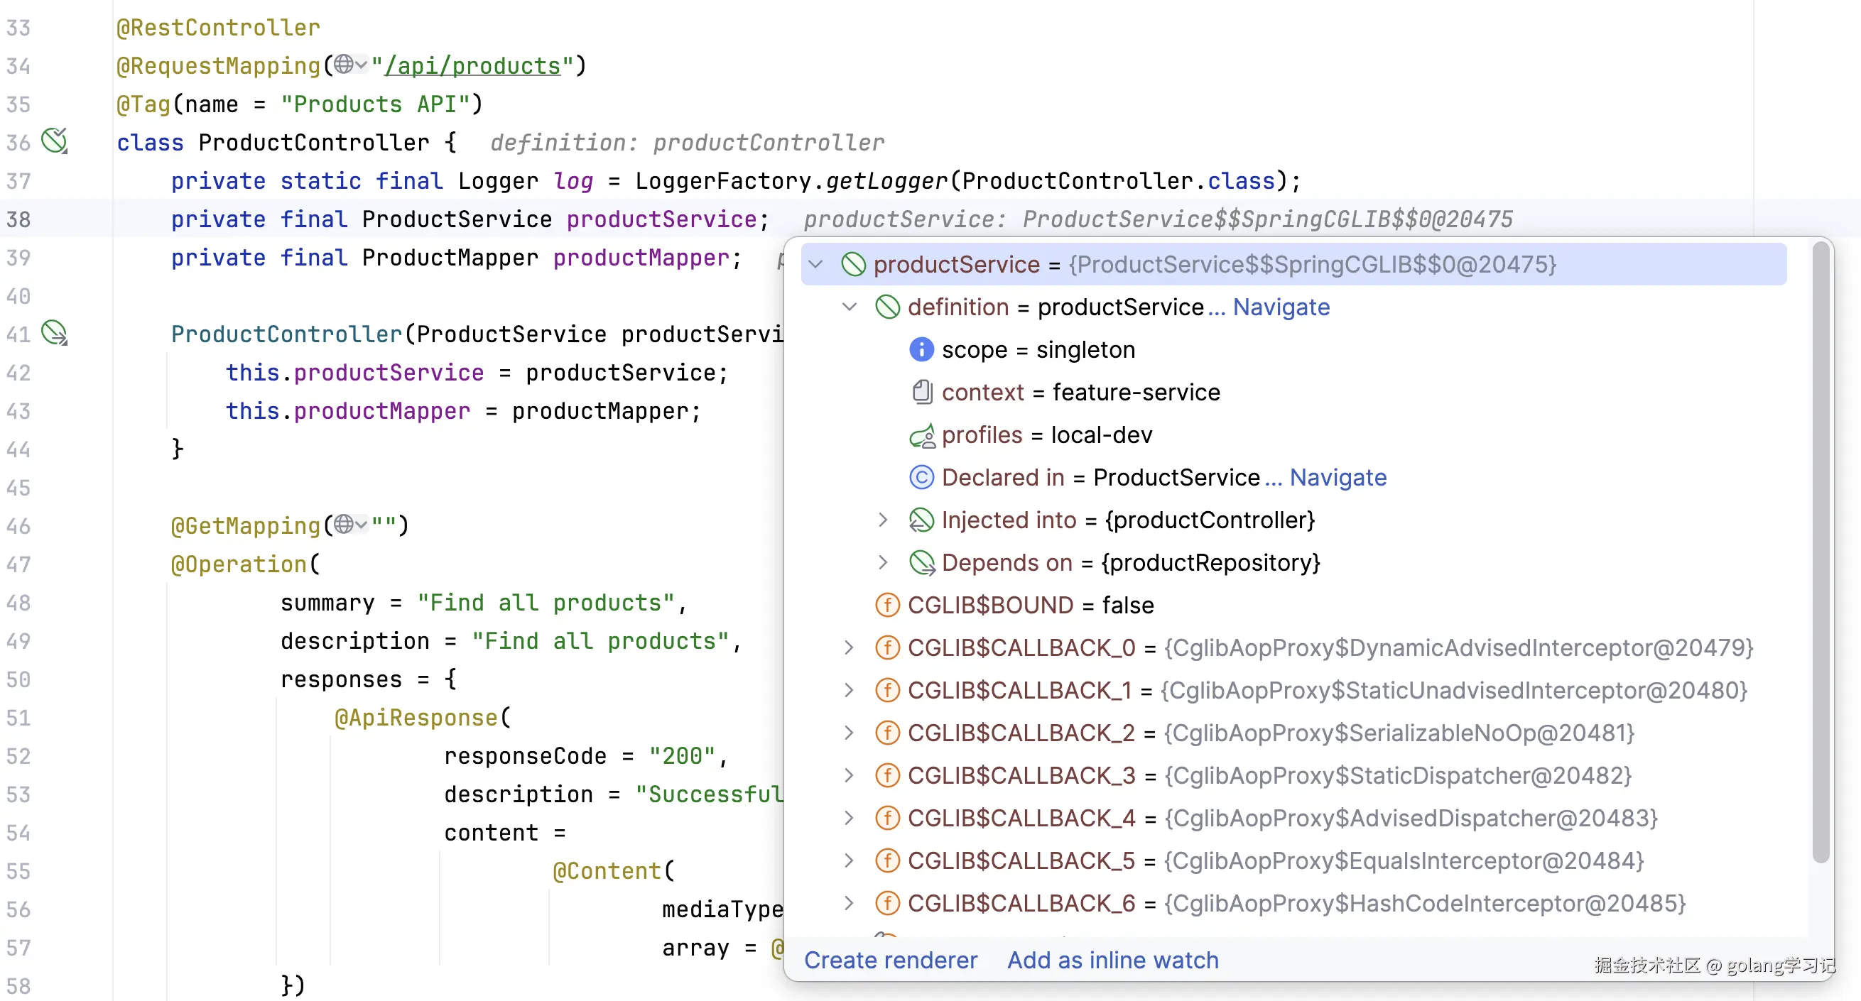
Task: Click line number 38 in the gutter
Action: click(x=18, y=218)
